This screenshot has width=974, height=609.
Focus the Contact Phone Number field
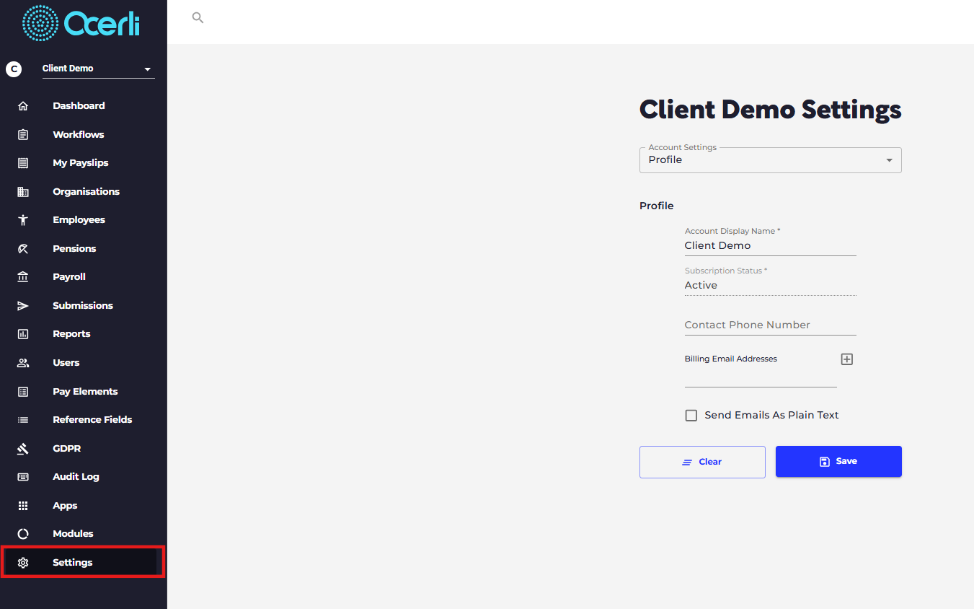[771, 325]
